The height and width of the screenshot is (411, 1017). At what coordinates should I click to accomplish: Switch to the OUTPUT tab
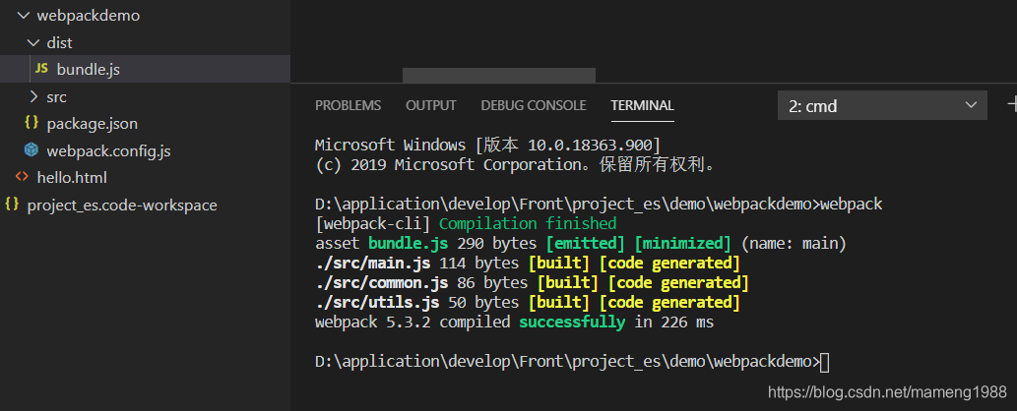431,105
